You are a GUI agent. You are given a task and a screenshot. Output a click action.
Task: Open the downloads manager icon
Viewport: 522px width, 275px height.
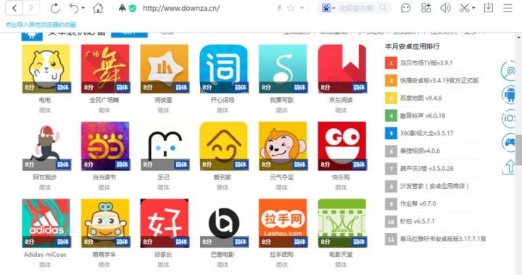point(489,8)
